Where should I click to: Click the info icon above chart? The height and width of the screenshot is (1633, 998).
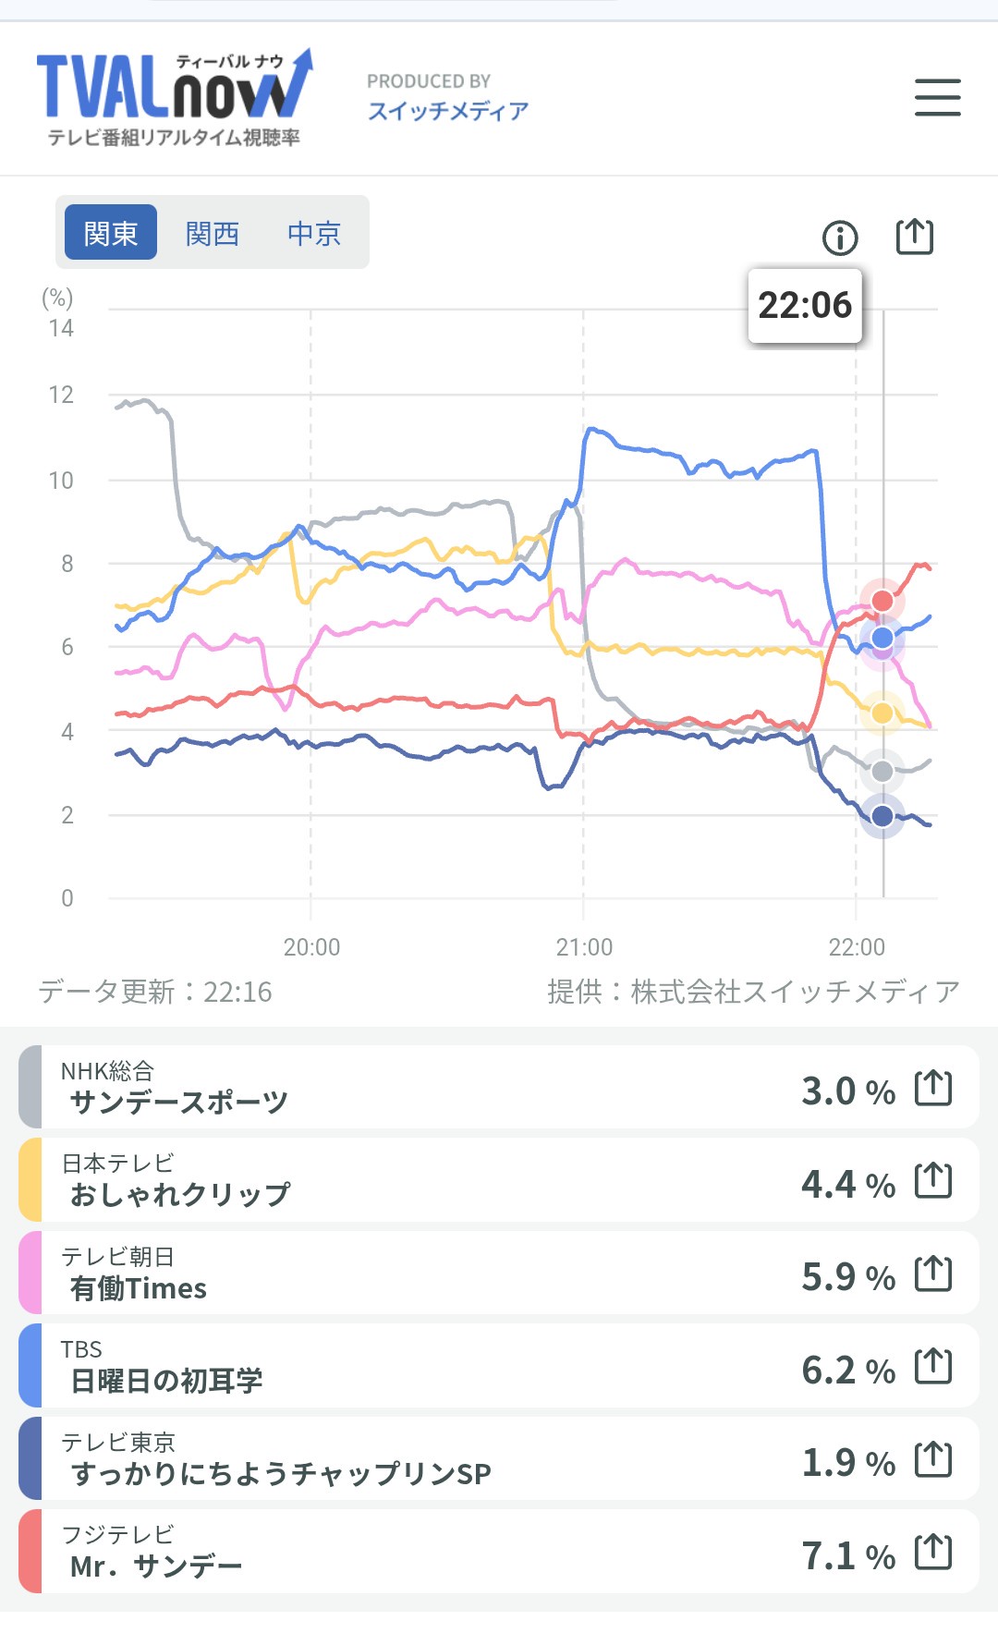pyautogui.click(x=840, y=238)
